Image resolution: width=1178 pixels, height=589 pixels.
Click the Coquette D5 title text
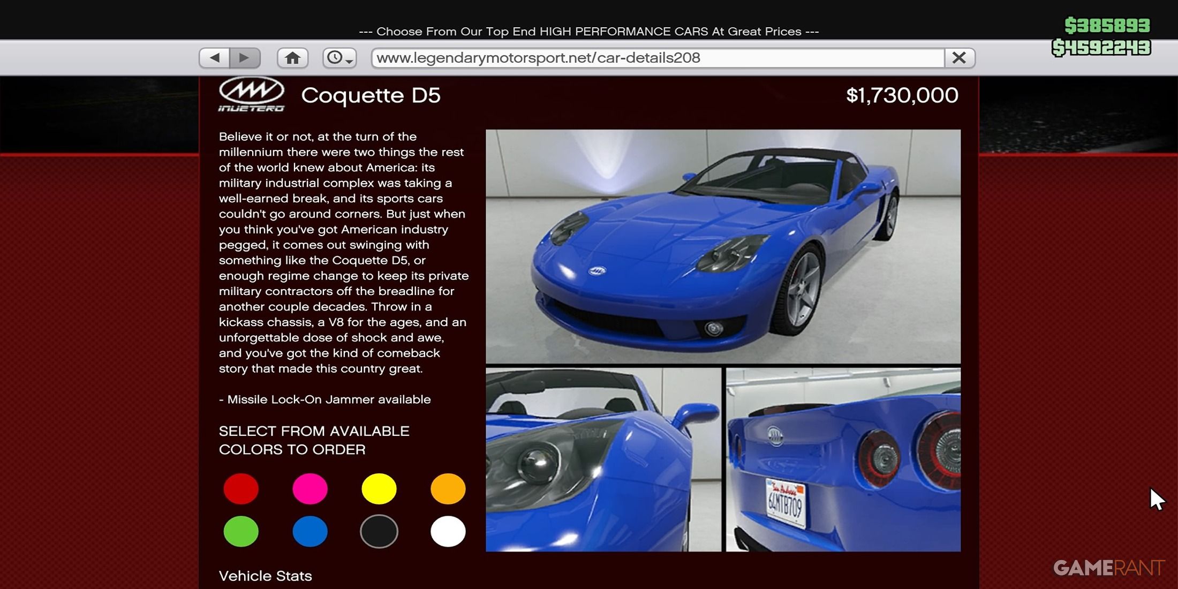[371, 95]
